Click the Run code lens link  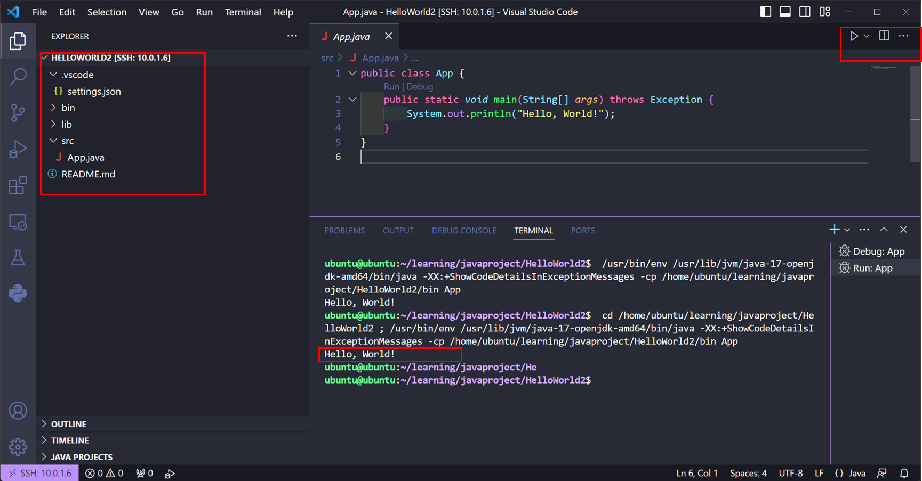(391, 86)
